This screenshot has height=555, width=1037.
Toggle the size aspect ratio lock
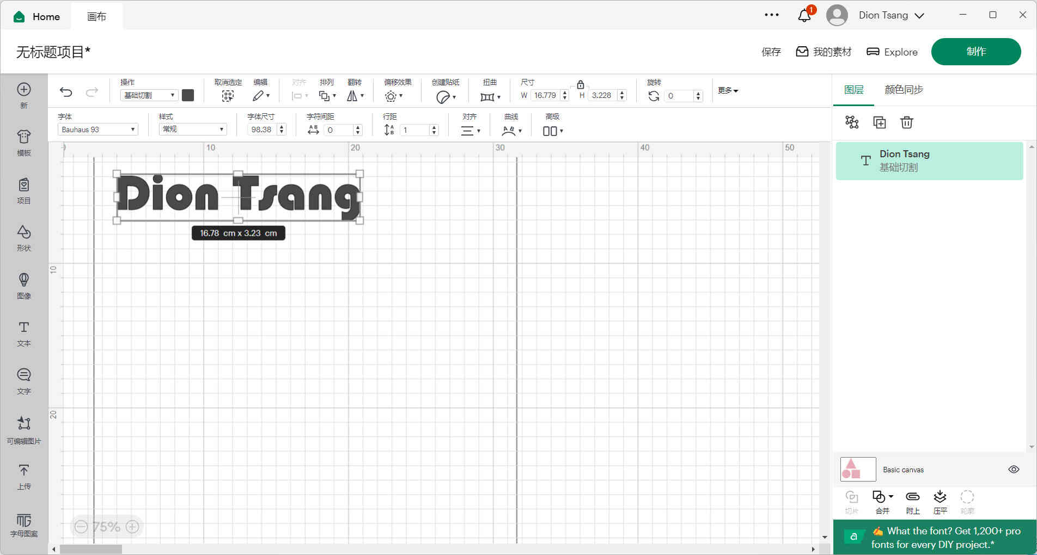pyautogui.click(x=581, y=84)
